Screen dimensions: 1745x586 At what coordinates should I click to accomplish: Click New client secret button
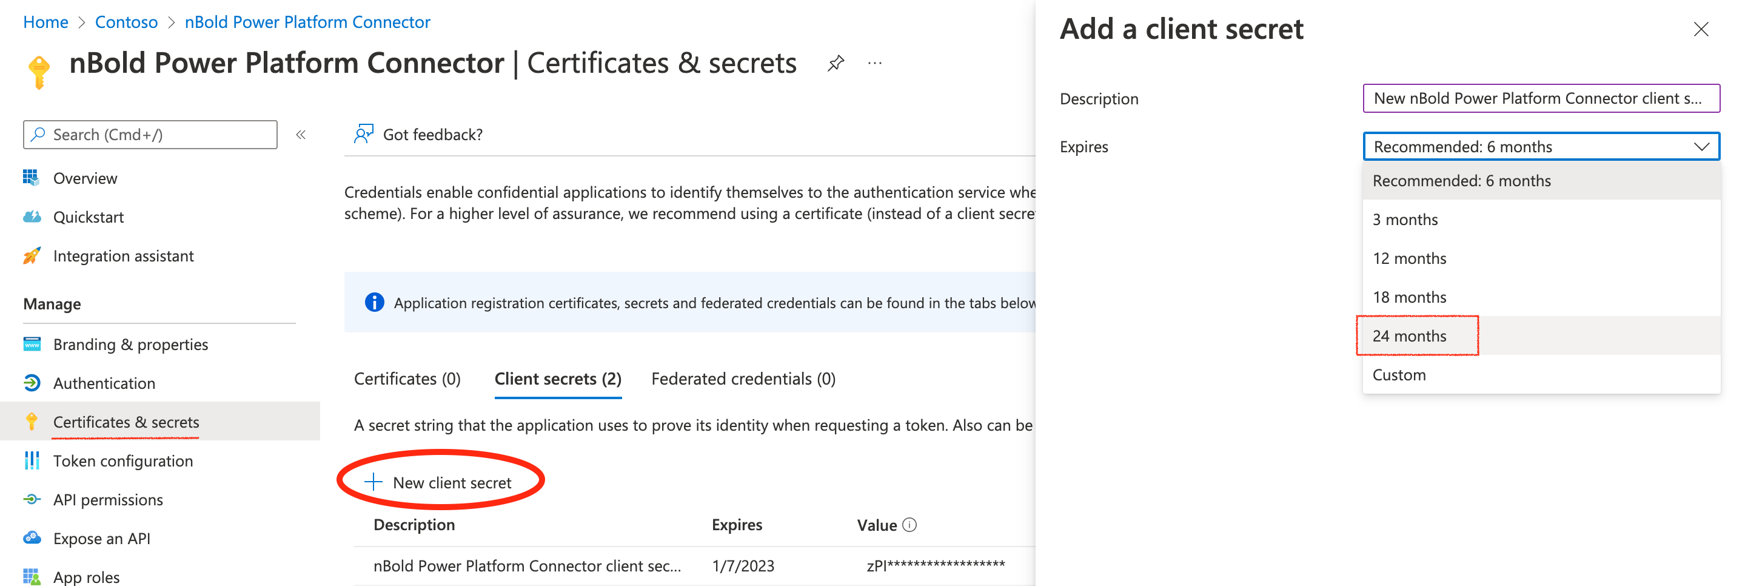pos(440,483)
